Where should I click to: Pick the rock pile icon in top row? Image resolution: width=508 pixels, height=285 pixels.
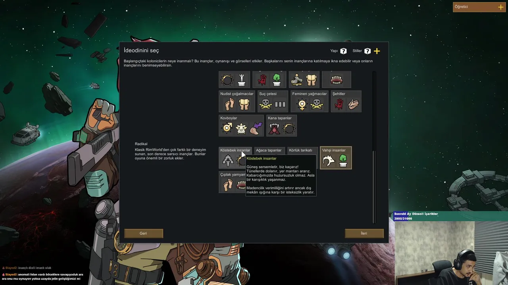297,80
